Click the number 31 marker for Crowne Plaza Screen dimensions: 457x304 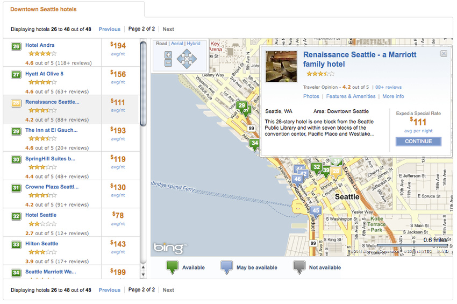click(16, 188)
